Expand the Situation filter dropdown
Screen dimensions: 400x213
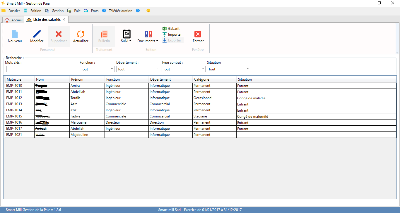248,69
